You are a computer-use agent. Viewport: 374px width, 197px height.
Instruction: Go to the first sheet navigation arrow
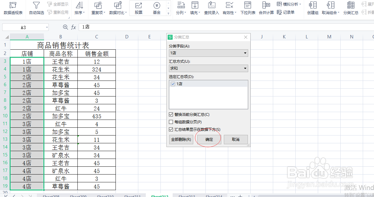click(6, 196)
